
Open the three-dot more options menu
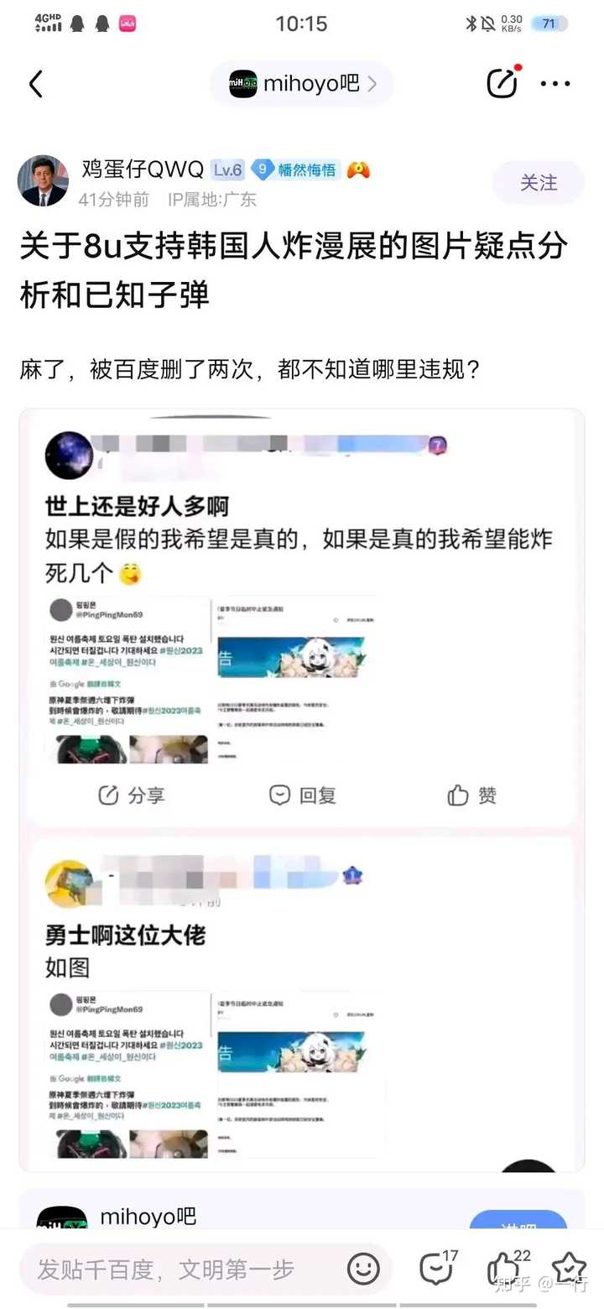tap(555, 84)
